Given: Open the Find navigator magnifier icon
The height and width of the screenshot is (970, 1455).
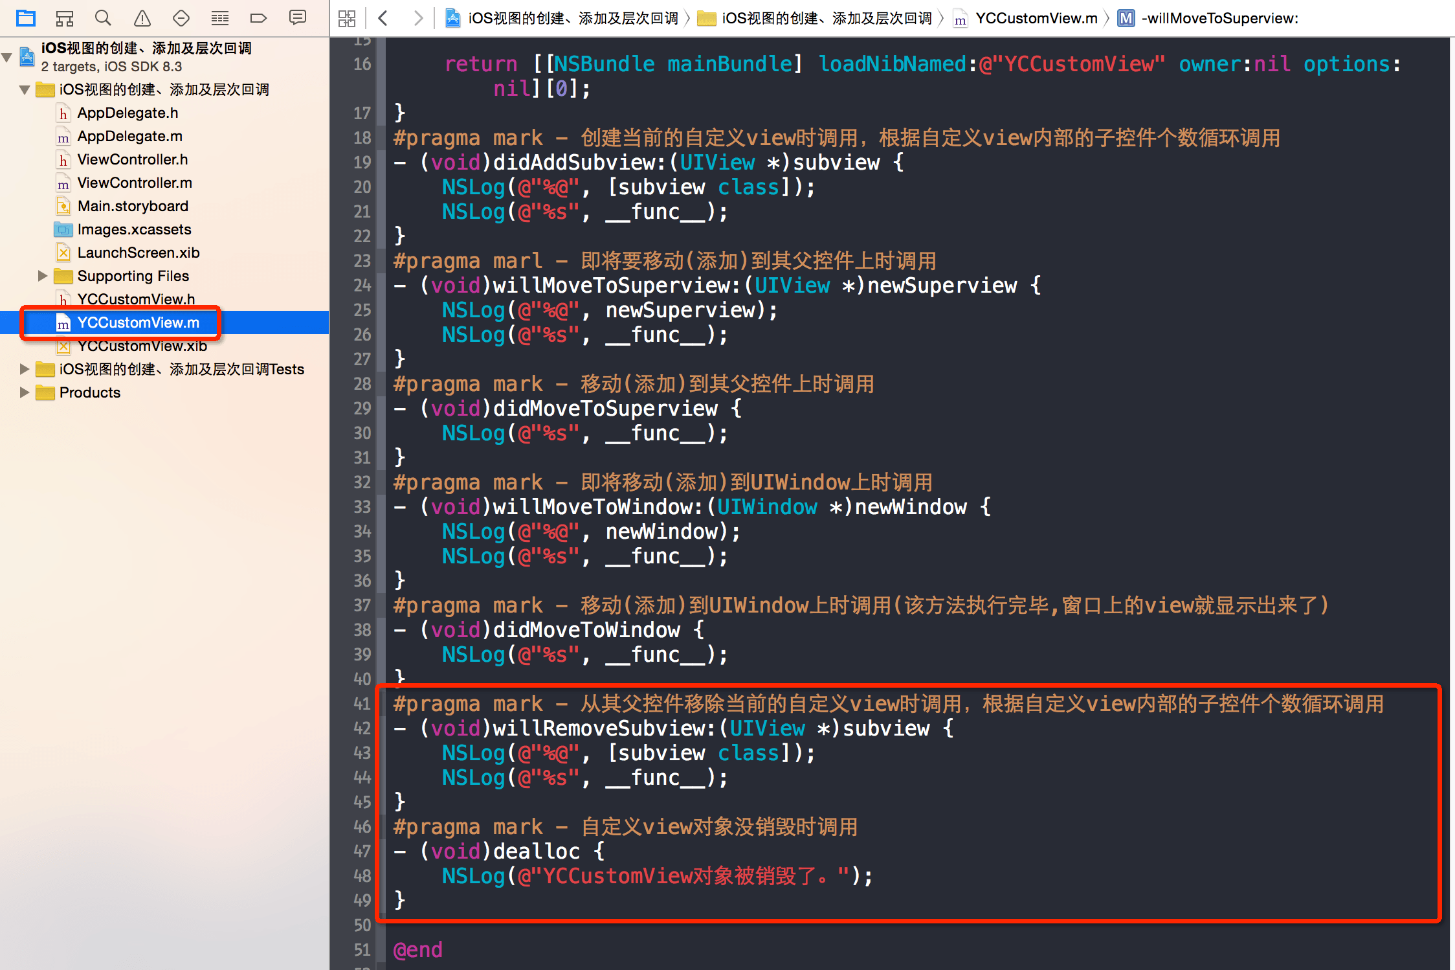Looking at the screenshot, I should (x=103, y=17).
